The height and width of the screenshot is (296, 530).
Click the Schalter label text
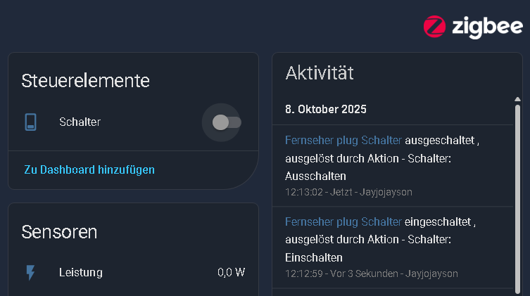coord(80,122)
